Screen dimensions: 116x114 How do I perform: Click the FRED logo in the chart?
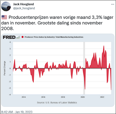[x=9, y=37]
